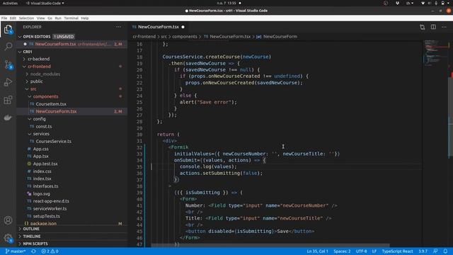453x255 pixels.
Task: Open App.css file
Action: pos(41,149)
